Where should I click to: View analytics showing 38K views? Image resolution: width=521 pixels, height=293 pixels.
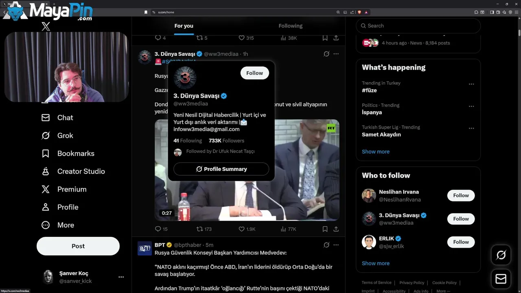coord(289,38)
